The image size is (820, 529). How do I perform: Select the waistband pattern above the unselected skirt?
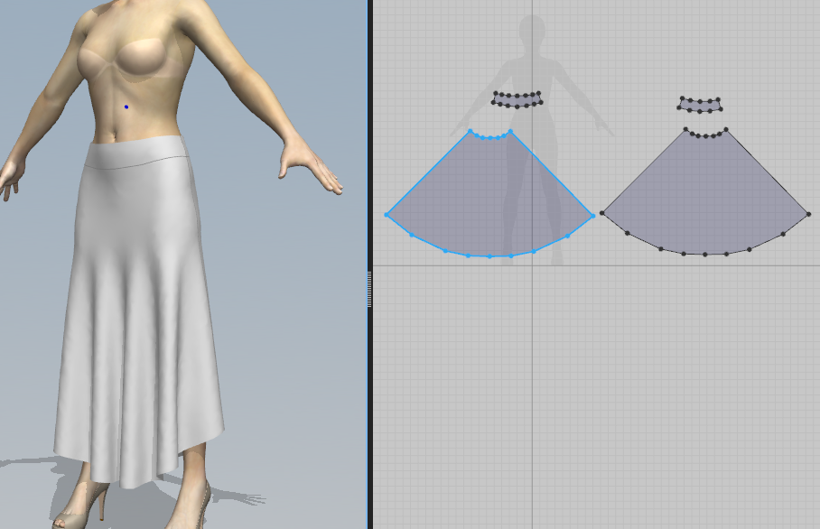(x=700, y=105)
